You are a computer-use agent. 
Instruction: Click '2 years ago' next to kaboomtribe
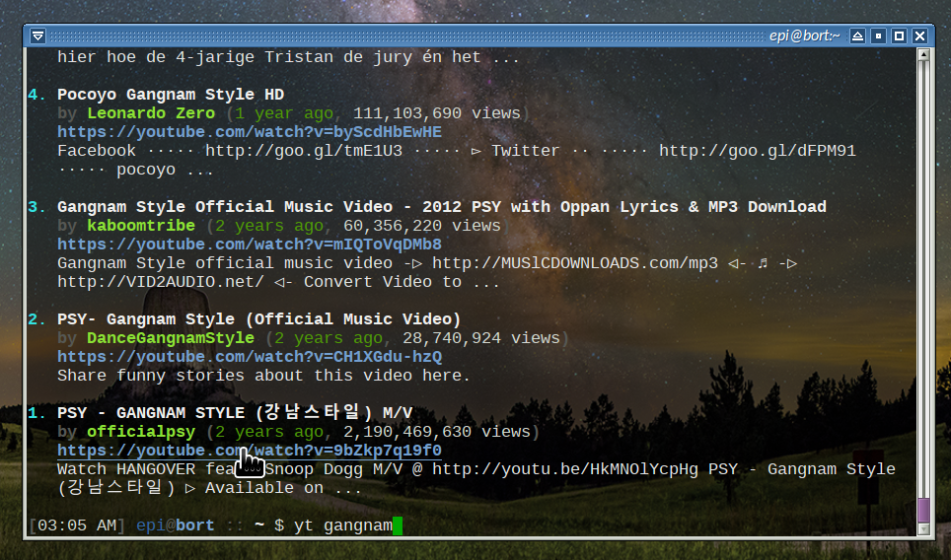click(x=269, y=226)
